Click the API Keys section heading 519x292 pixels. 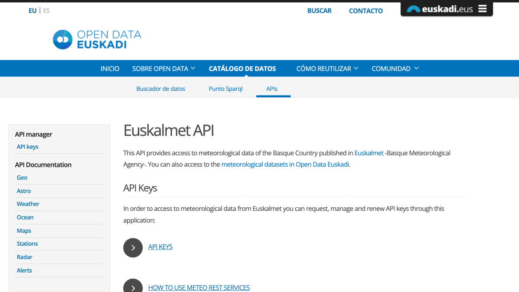click(x=140, y=188)
